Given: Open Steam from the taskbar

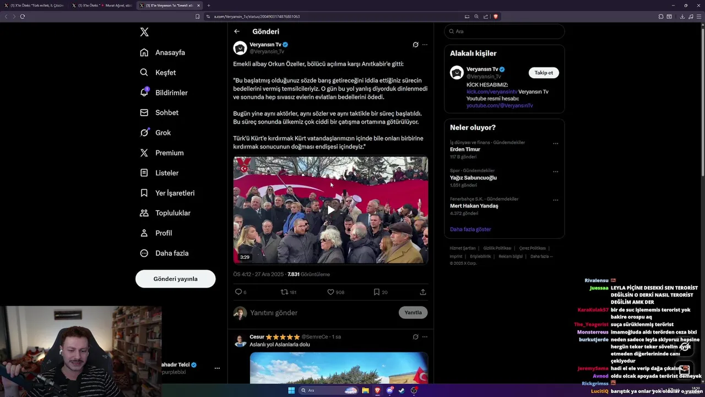Looking at the screenshot, I should [x=402, y=390].
